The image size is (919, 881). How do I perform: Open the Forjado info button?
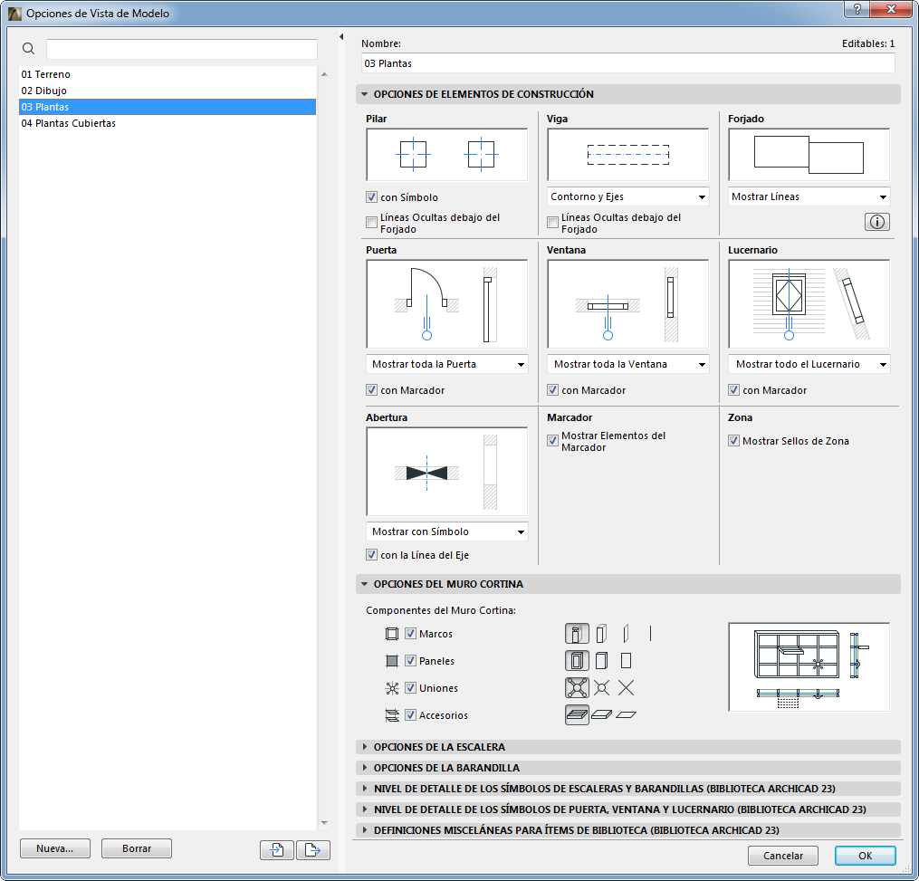(x=876, y=221)
